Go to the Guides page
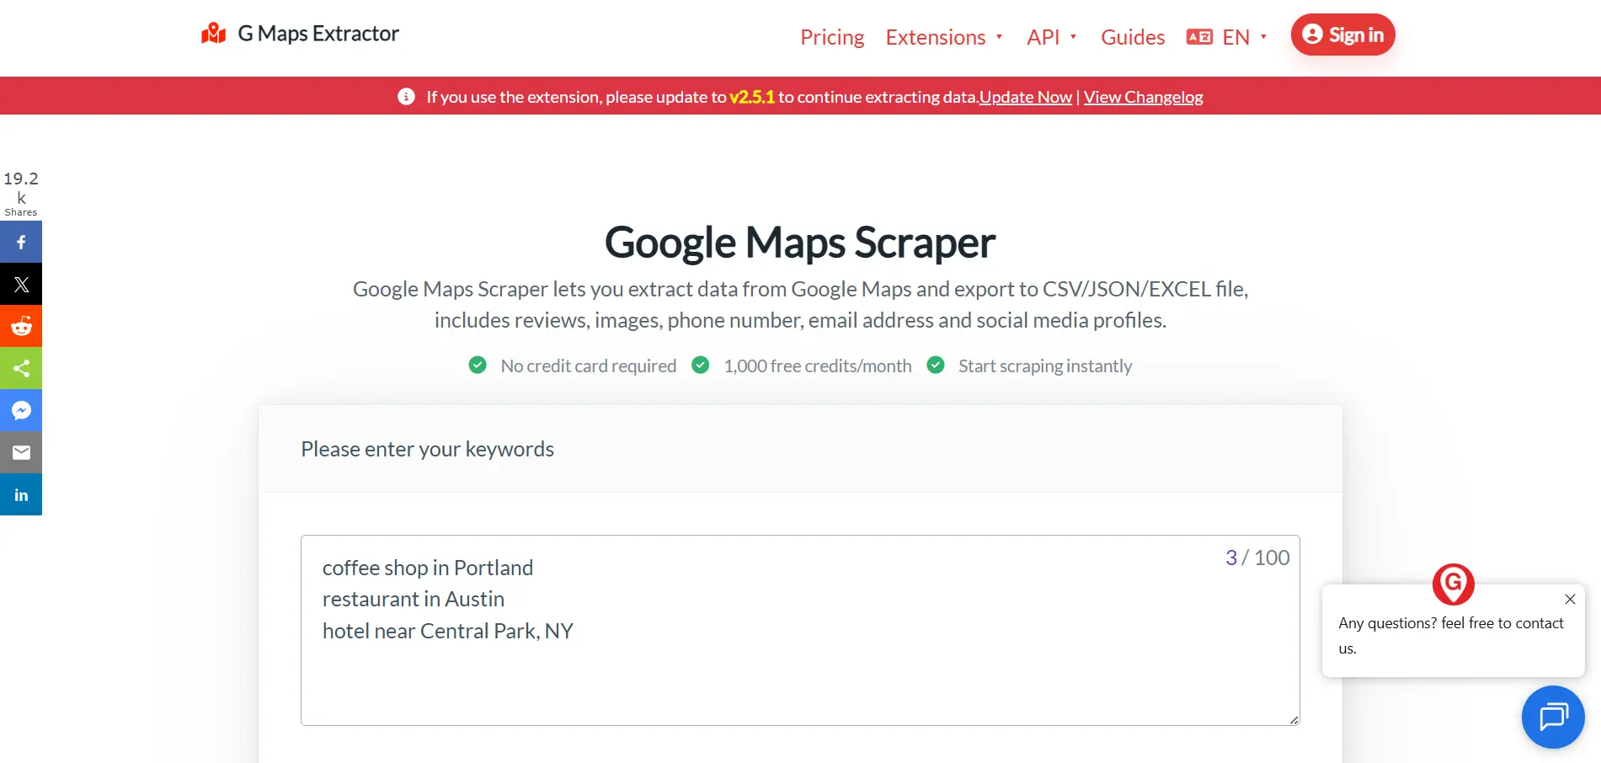Image resolution: width=1601 pixels, height=763 pixels. pos(1133,37)
